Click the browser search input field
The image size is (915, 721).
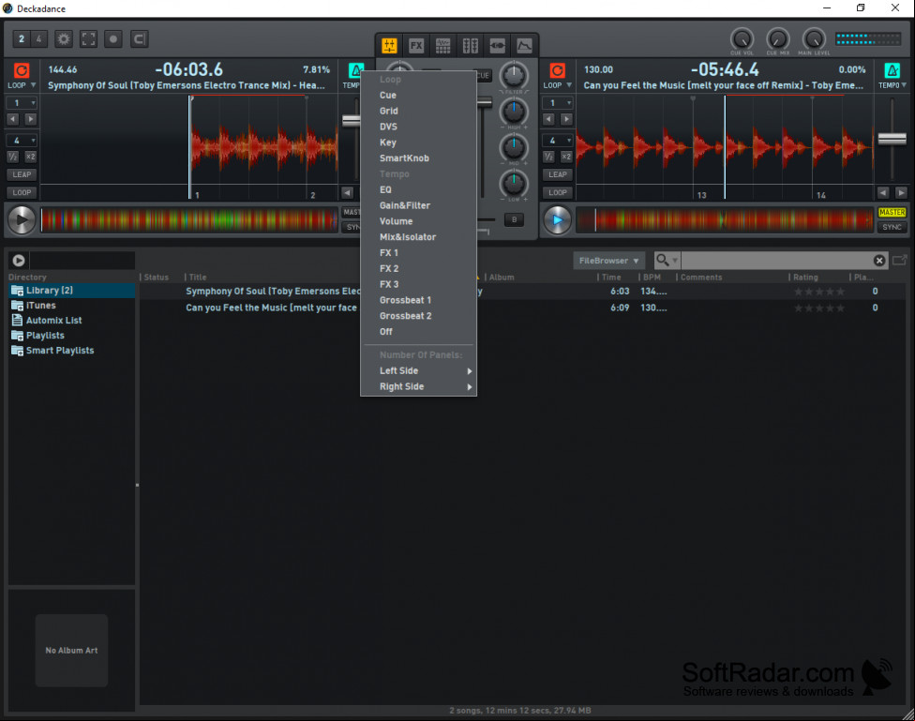coord(776,261)
